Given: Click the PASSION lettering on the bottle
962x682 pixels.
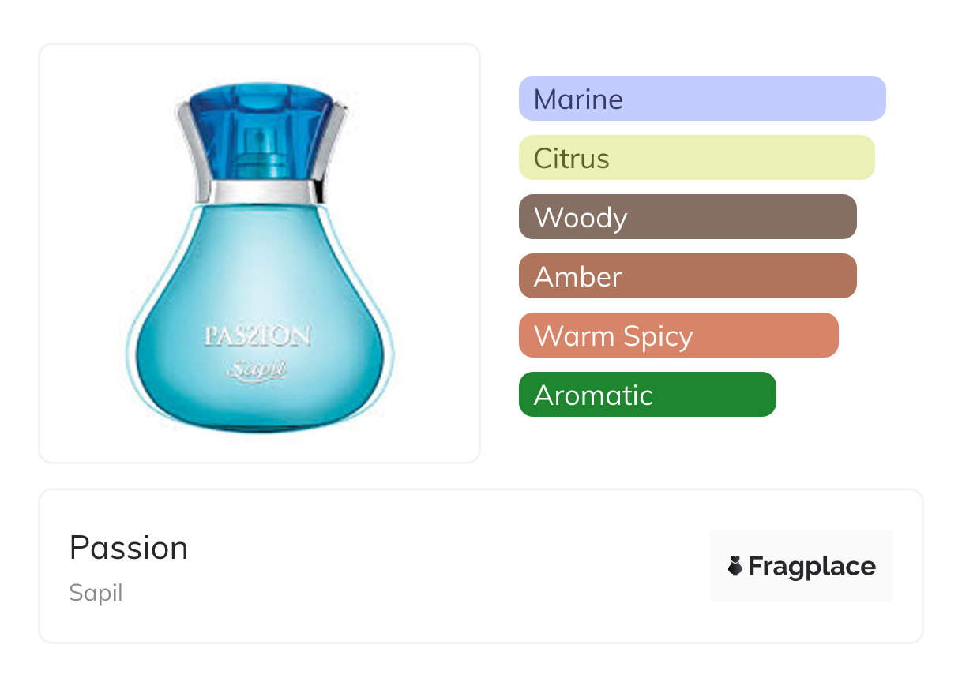Looking at the screenshot, I should coord(257,336).
